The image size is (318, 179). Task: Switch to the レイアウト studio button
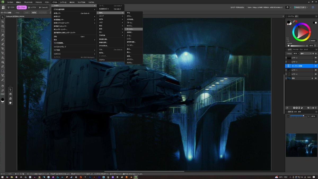[32, 7]
